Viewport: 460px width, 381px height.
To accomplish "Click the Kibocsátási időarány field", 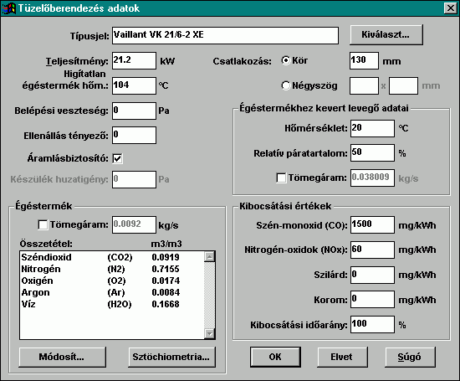I will 372,325.
